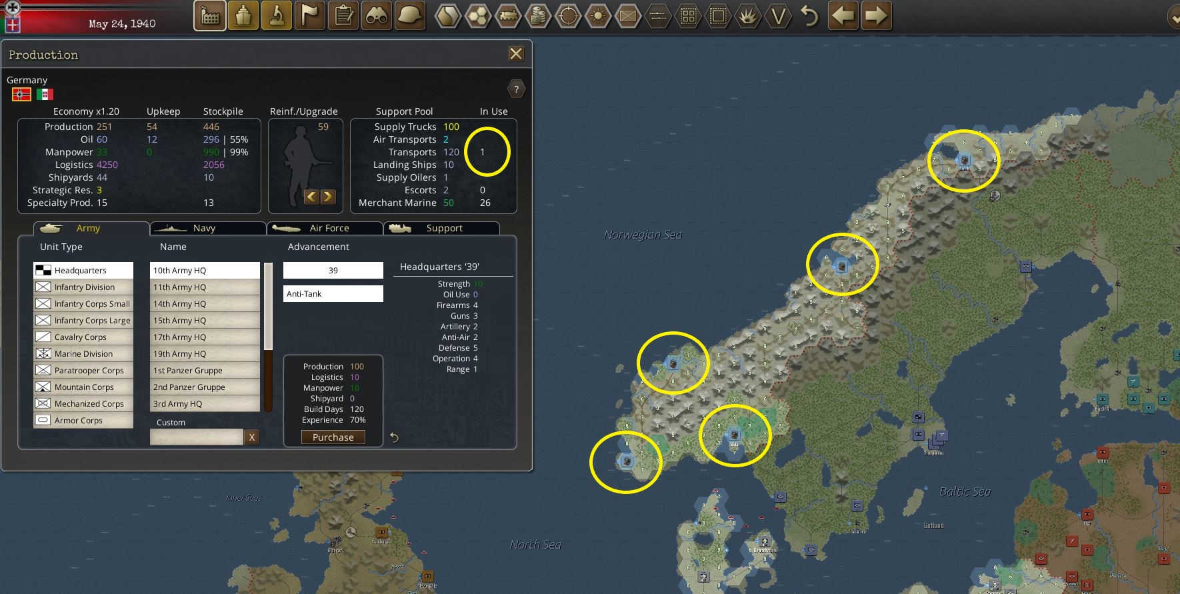Open the flag diplomacy screen
This screenshot has width=1180, height=594.
pos(310,15)
